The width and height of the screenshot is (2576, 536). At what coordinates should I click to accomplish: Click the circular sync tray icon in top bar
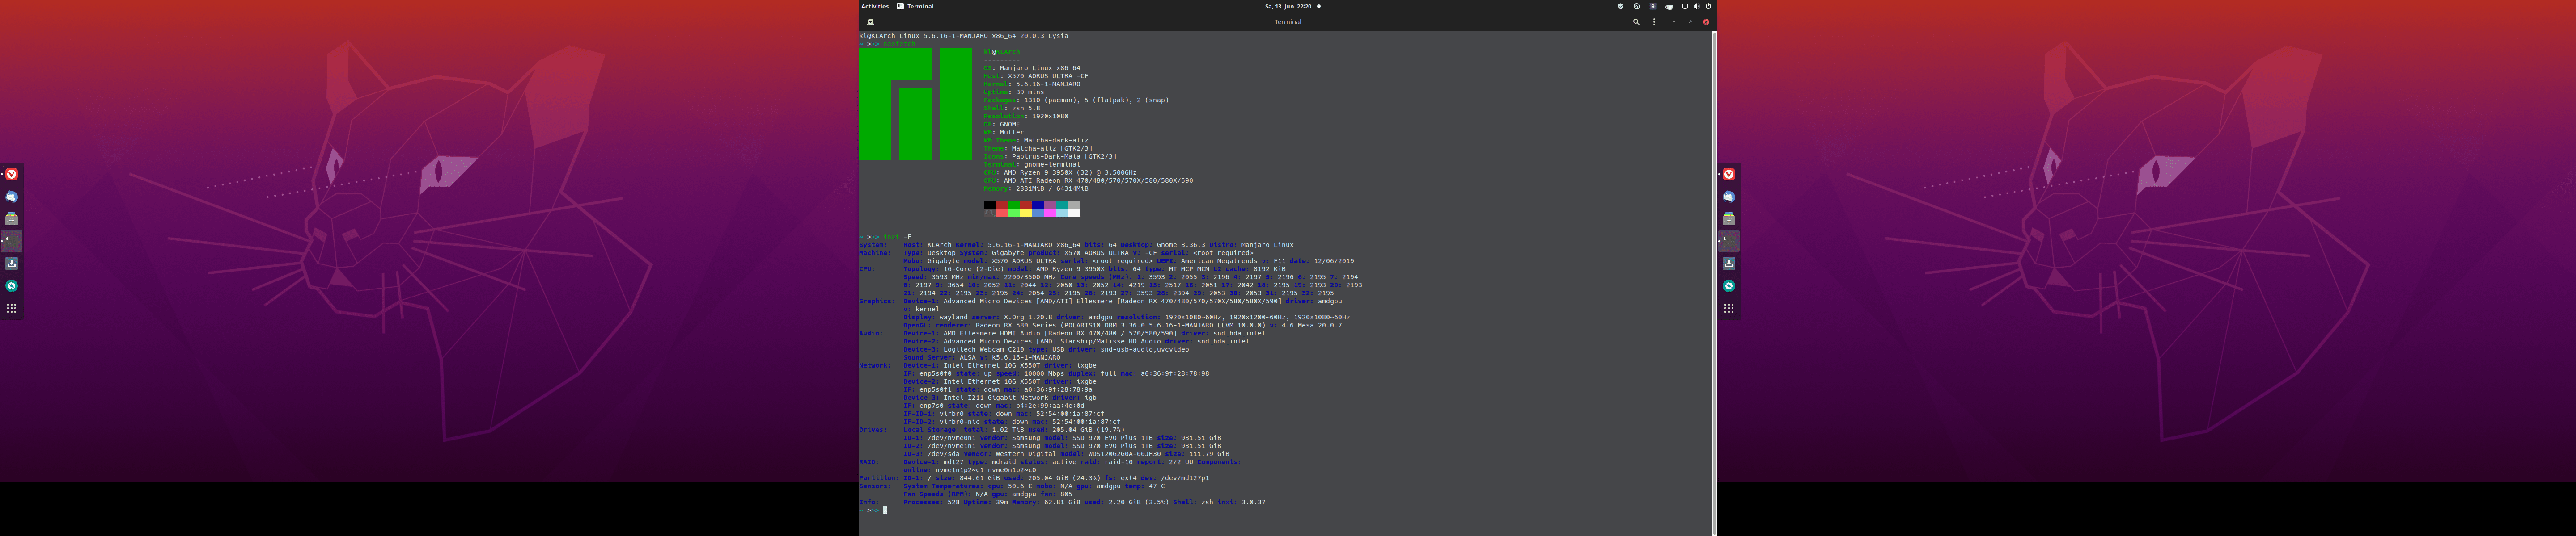[1636, 6]
